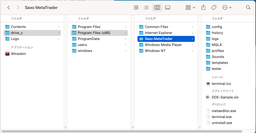Viewport: 256px width, 133px height.
Task: Select the Wineskin application
Action: [32, 54]
